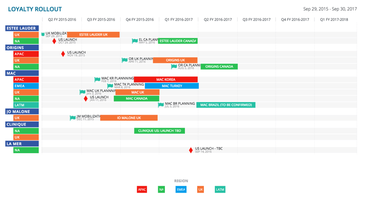Click the REGION legend heading

click(x=181, y=181)
